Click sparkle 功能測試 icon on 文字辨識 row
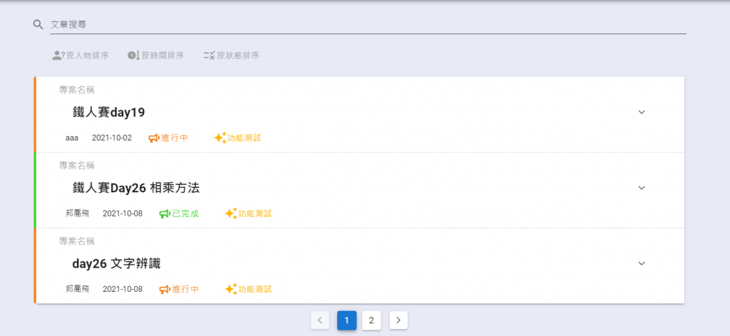 tap(231, 289)
